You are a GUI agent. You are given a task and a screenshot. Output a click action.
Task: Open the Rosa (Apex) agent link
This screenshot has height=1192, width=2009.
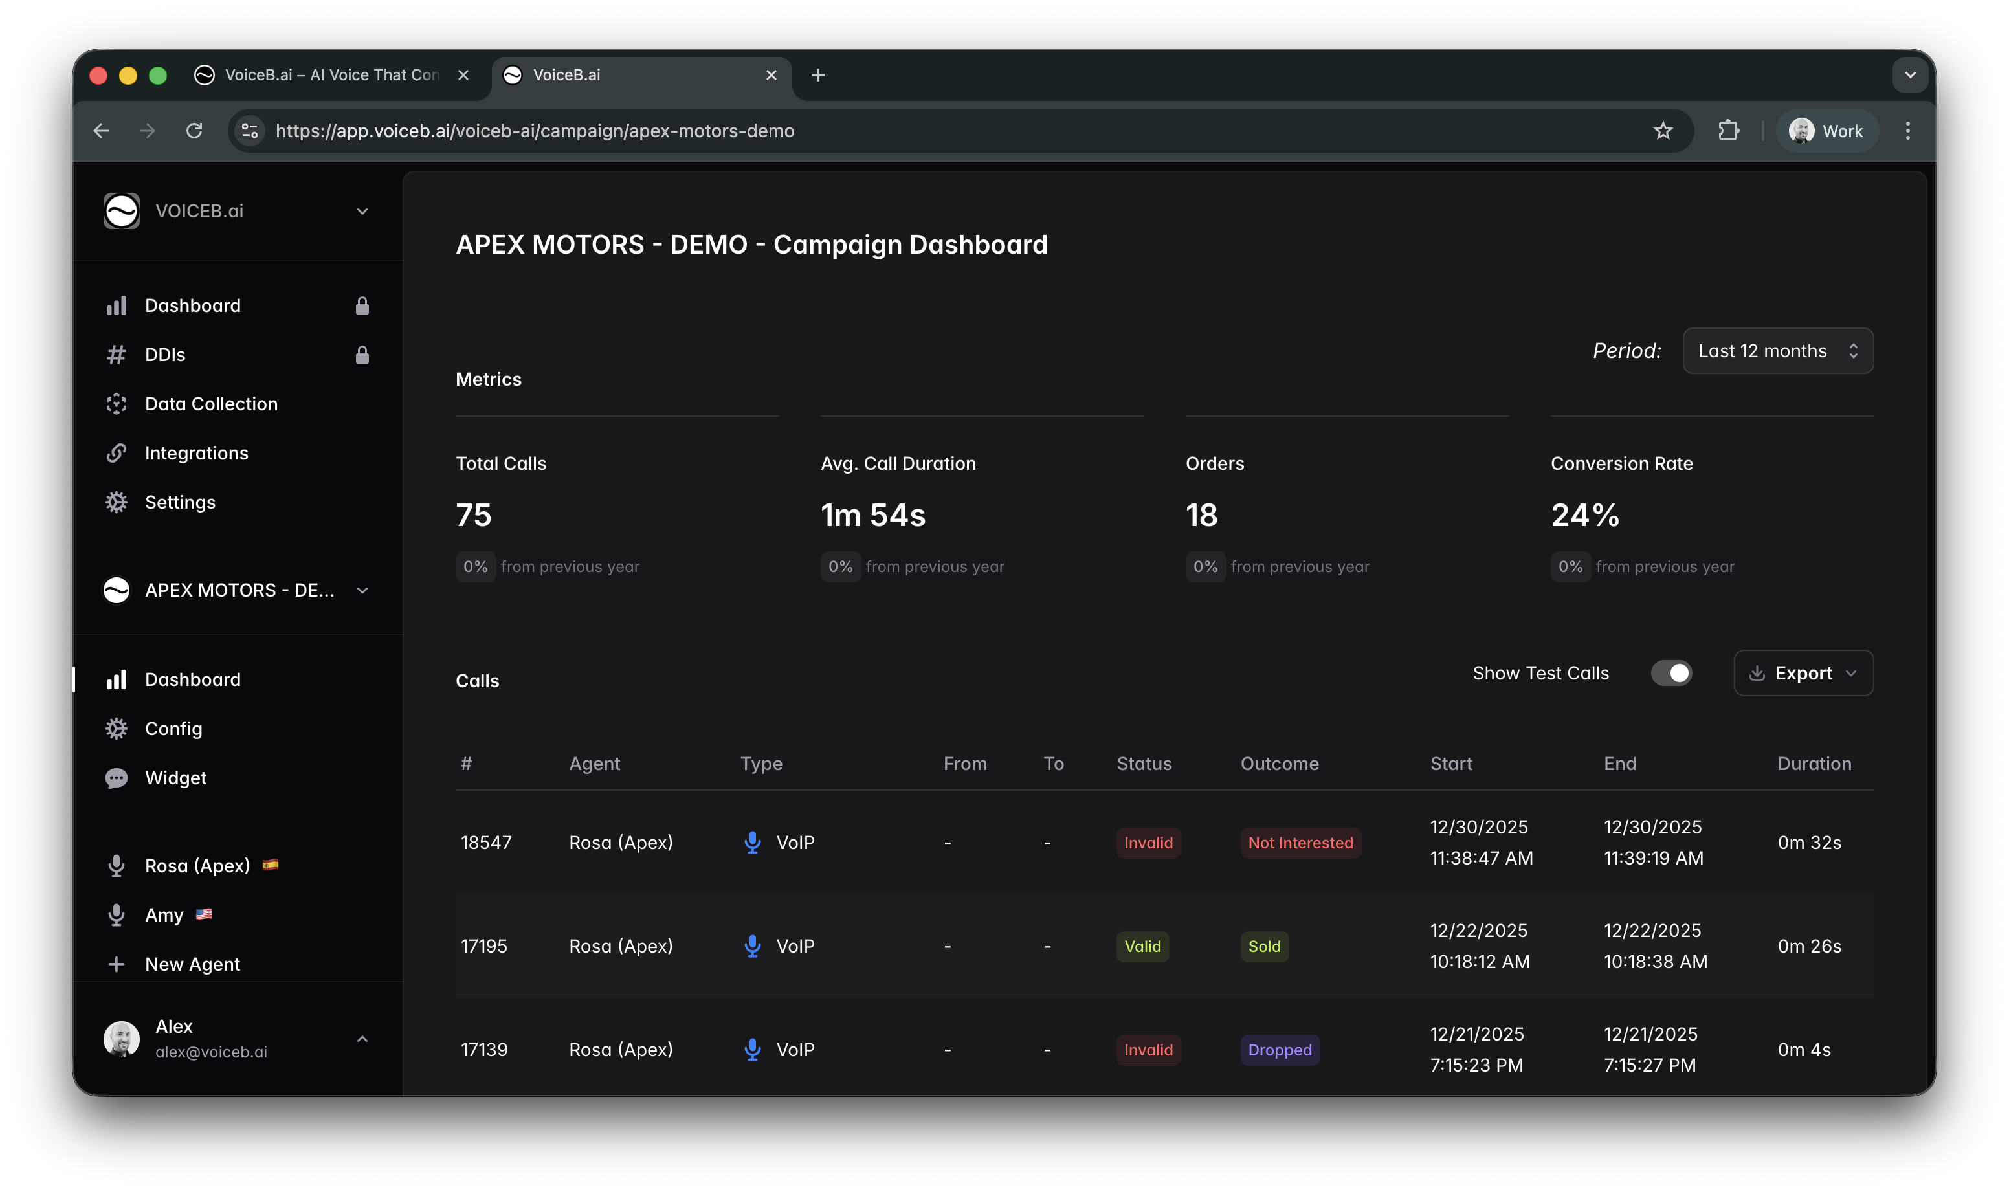click(197, 866)
